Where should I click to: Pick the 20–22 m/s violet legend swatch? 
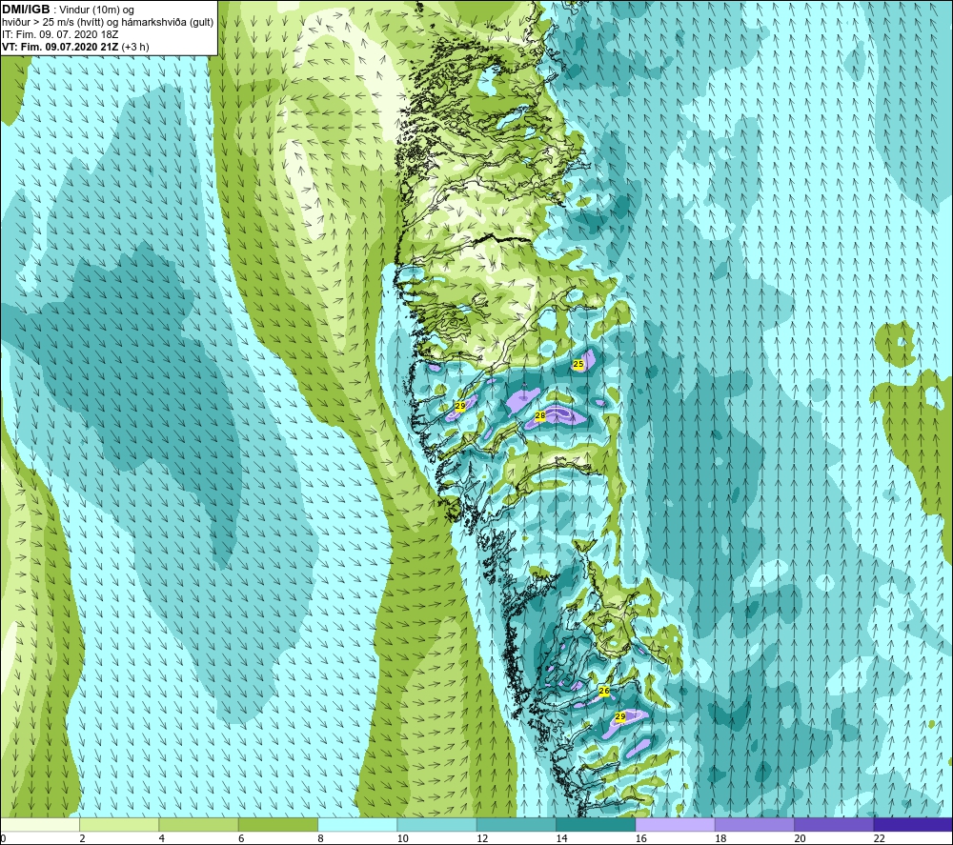pyautogui.click(x=834, y=824)
